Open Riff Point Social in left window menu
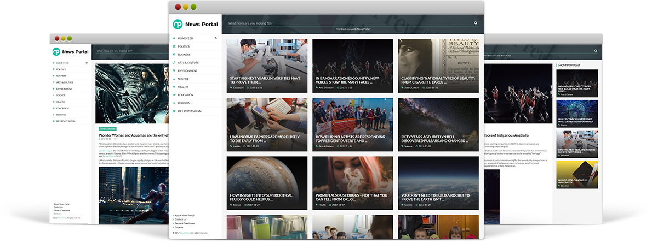 (70, 121)
